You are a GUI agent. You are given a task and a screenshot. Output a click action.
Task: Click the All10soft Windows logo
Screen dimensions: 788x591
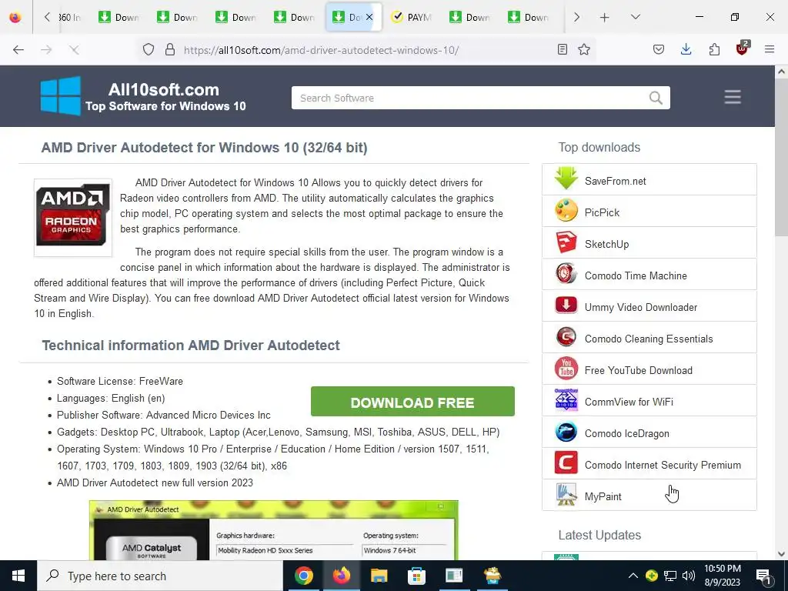[x=60, y=95]
